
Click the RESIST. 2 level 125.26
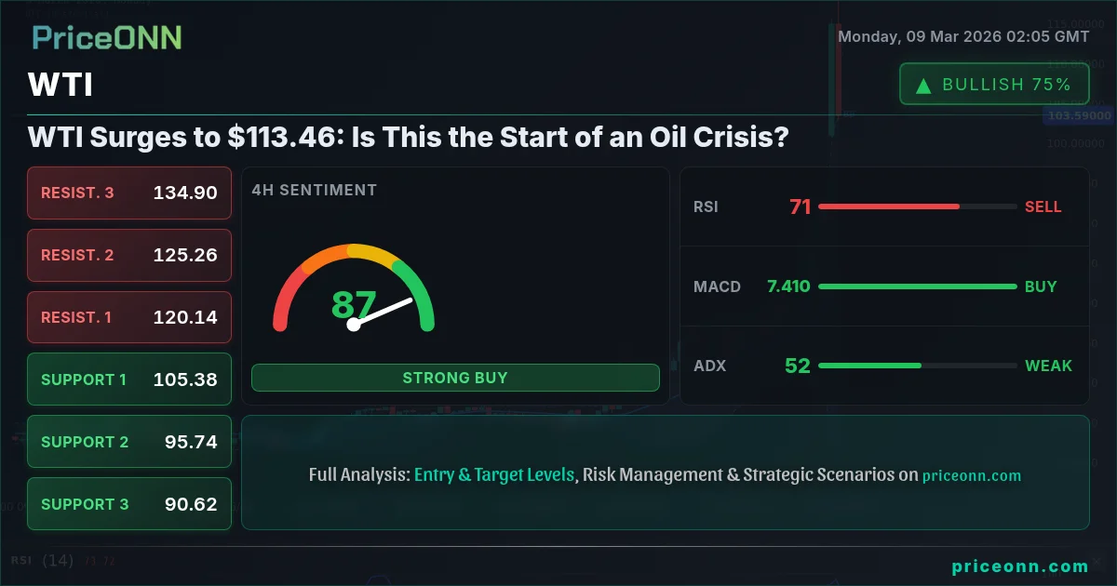click(x=129, y=255)
